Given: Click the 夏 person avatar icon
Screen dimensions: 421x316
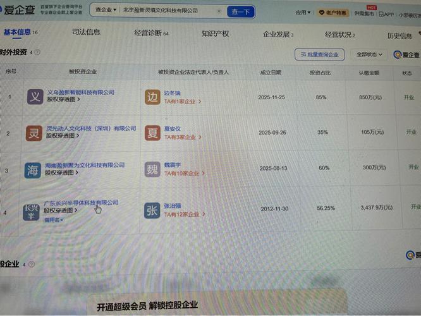Looking at the screenshot, I should point(152,133).
